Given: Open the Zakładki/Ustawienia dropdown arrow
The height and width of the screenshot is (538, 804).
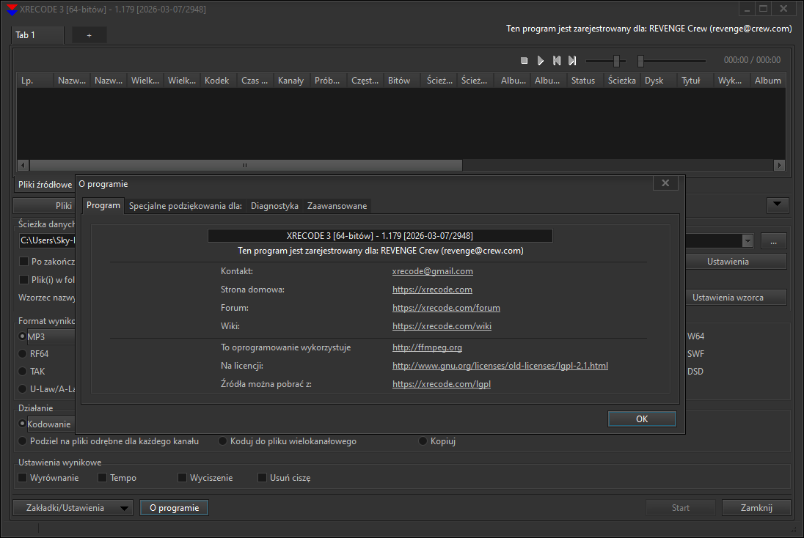Looking at the screenshot, I should click(124, 508).
